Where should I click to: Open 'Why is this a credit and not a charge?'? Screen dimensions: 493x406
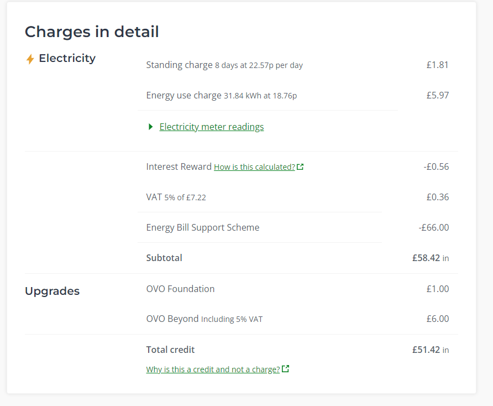[x=213, y=369]
